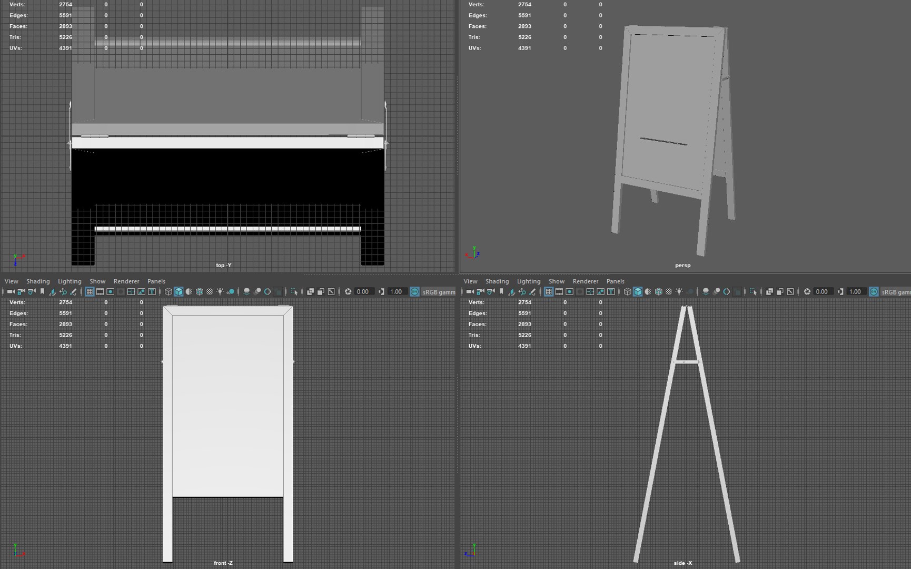Click the exposure value field in front panel
The width and height of the screenshot is (911, 569).
[x=364, y=291]
